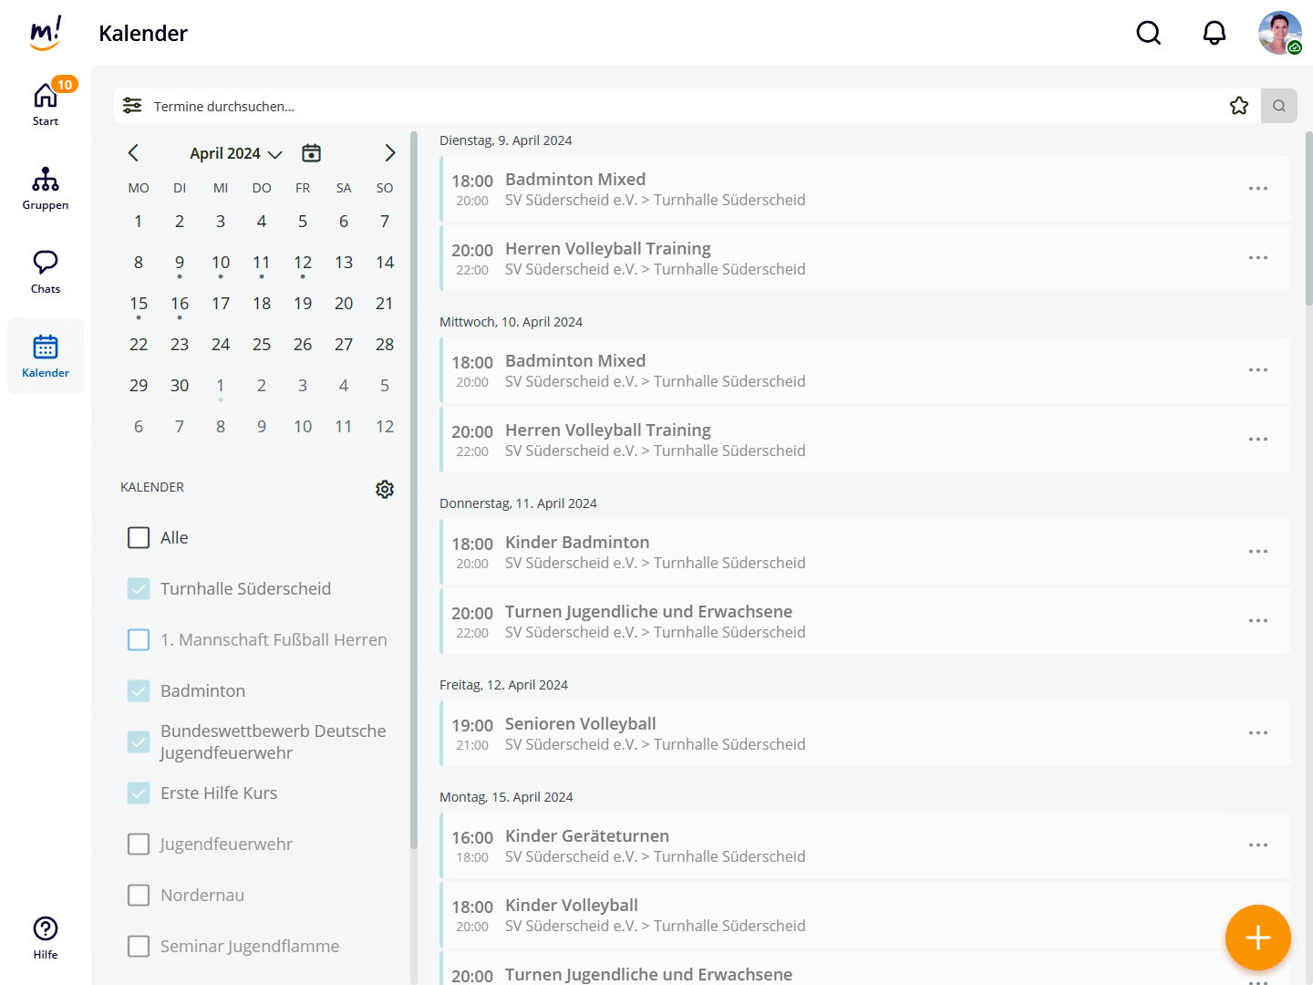Open the Kinder Badminton event
The height and width of the screenshot is (985, 1313).
tap(577, 543)
